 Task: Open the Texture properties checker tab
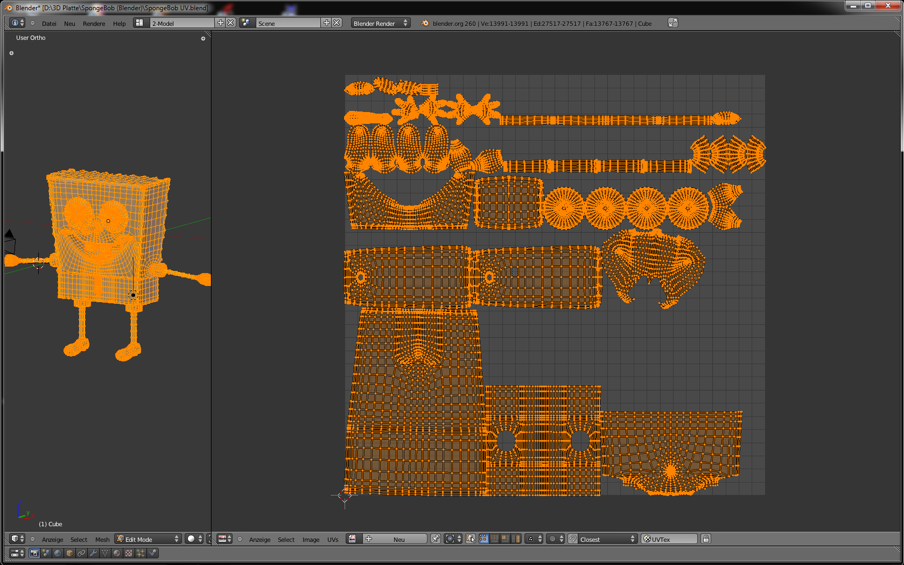click(x=129, y=553)
